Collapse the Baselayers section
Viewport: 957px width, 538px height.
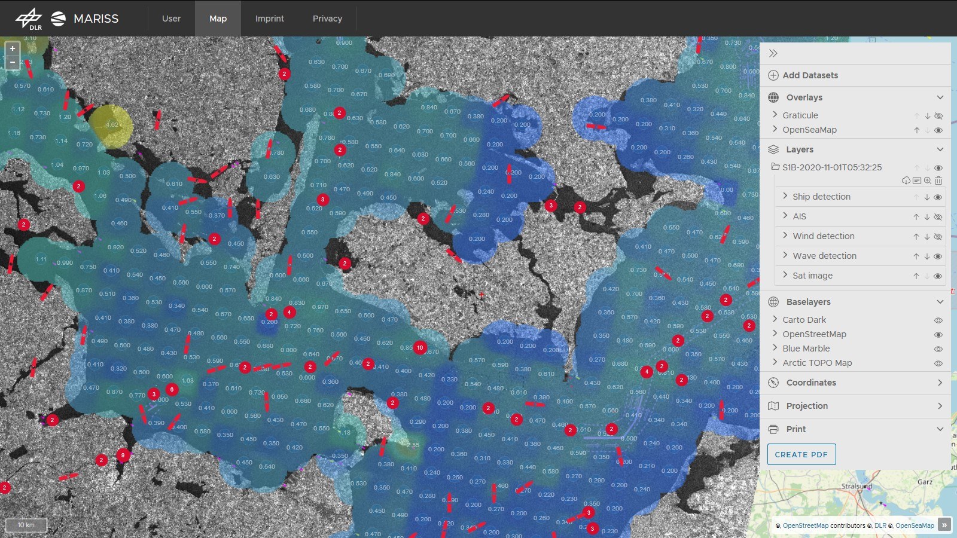[x=940, y=302]
